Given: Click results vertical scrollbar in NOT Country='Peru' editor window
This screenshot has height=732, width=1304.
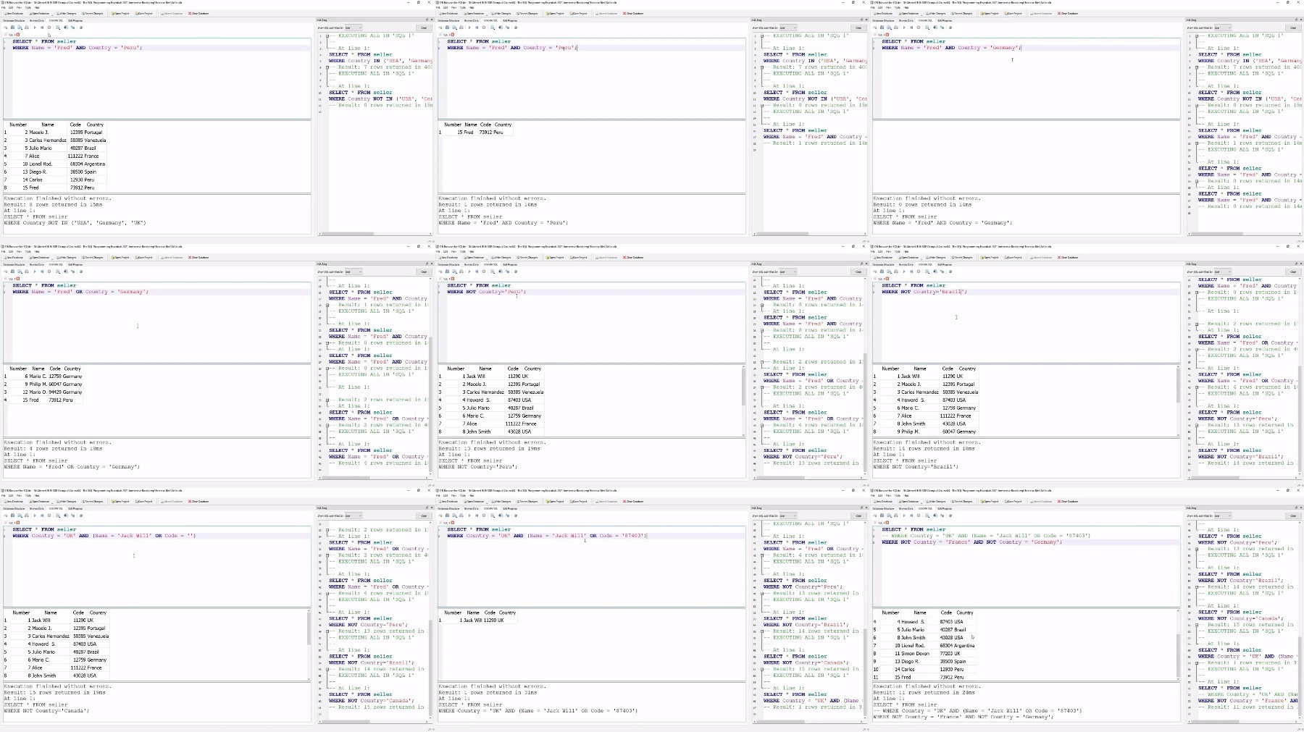Looking at the screenshot, I should click(743, 400).
